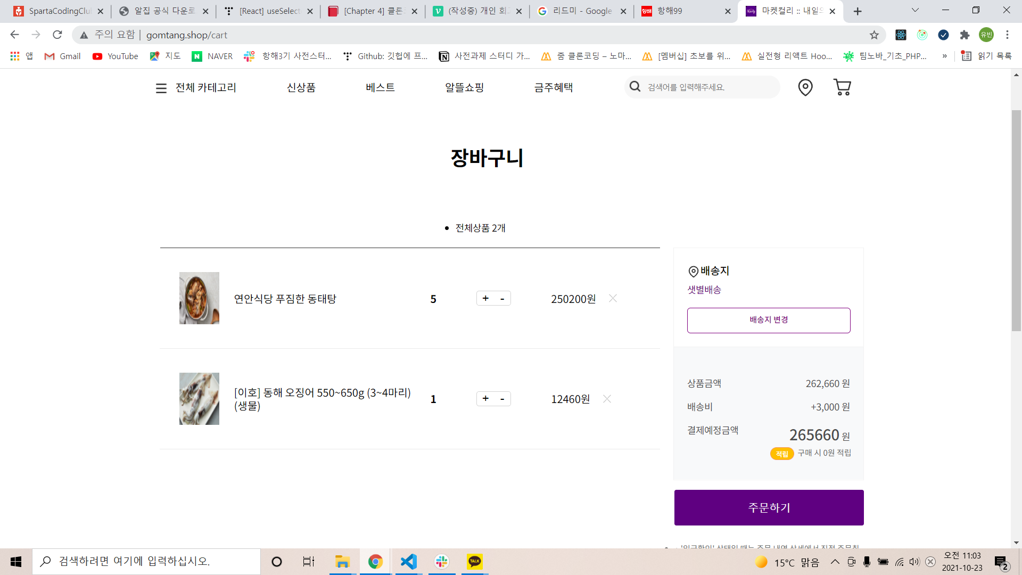Click the delivery location pin icon

(x=805, y=87)
